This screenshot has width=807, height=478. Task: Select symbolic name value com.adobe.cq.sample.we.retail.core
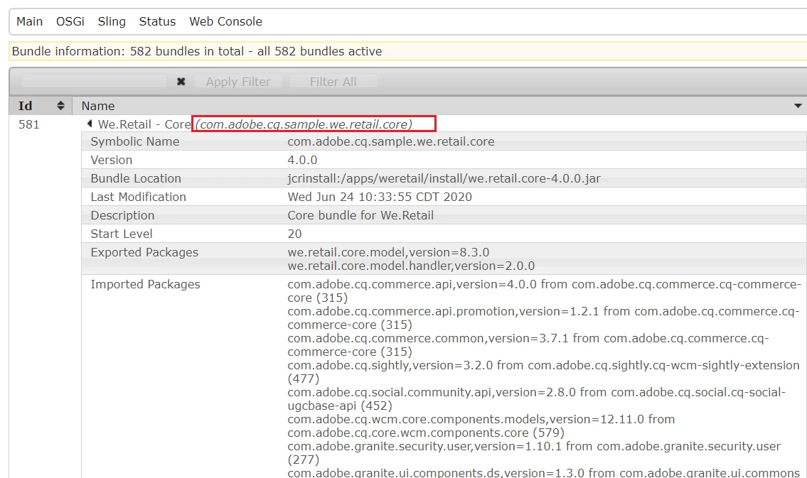pyautogui.click(x=390, y=141)
